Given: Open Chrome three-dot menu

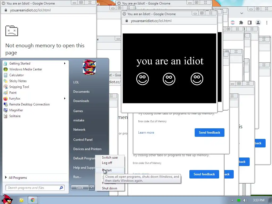Looking at the screenshot, I should [x=267, y=23].
